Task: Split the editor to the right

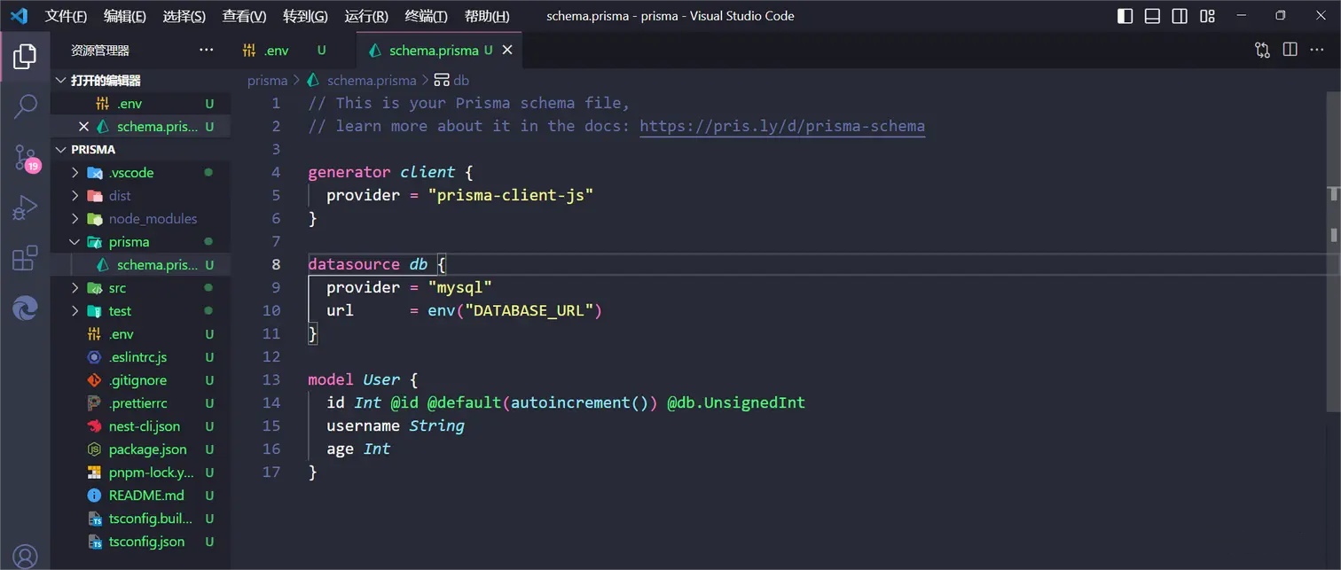Action: pyautogui.click(x=1290, y=51)
